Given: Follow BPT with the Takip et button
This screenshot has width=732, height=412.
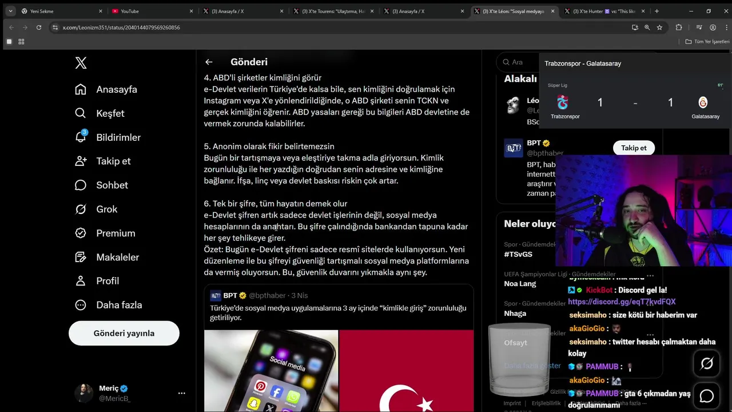Looking at the screenshot, I should tap(634, 148).
